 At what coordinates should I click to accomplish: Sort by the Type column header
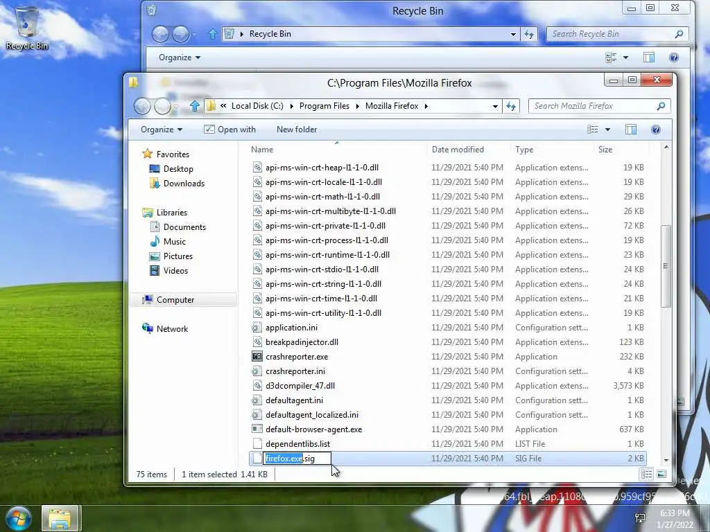coord(552,150)
